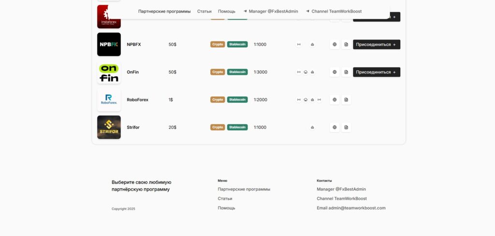Screen dimensions: 495x236
Task: Follow footer link Партнерские программы
Action: [x=244, y=189]
